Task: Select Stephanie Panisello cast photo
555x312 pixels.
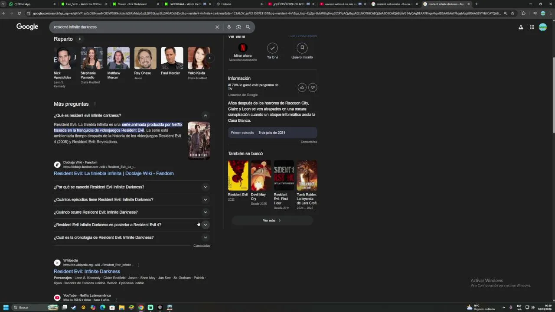Action: (91, 58)
